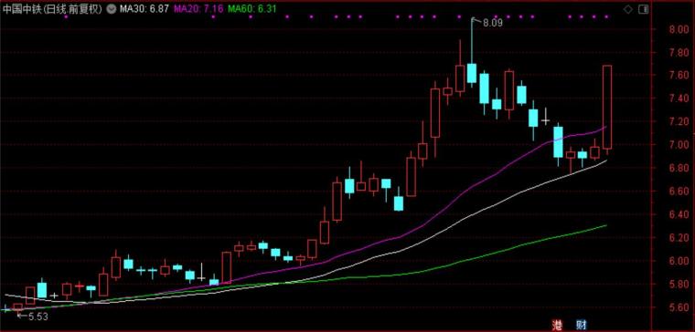
Task: Click the 中国中铁 chart title
Action: pos(23,9)
